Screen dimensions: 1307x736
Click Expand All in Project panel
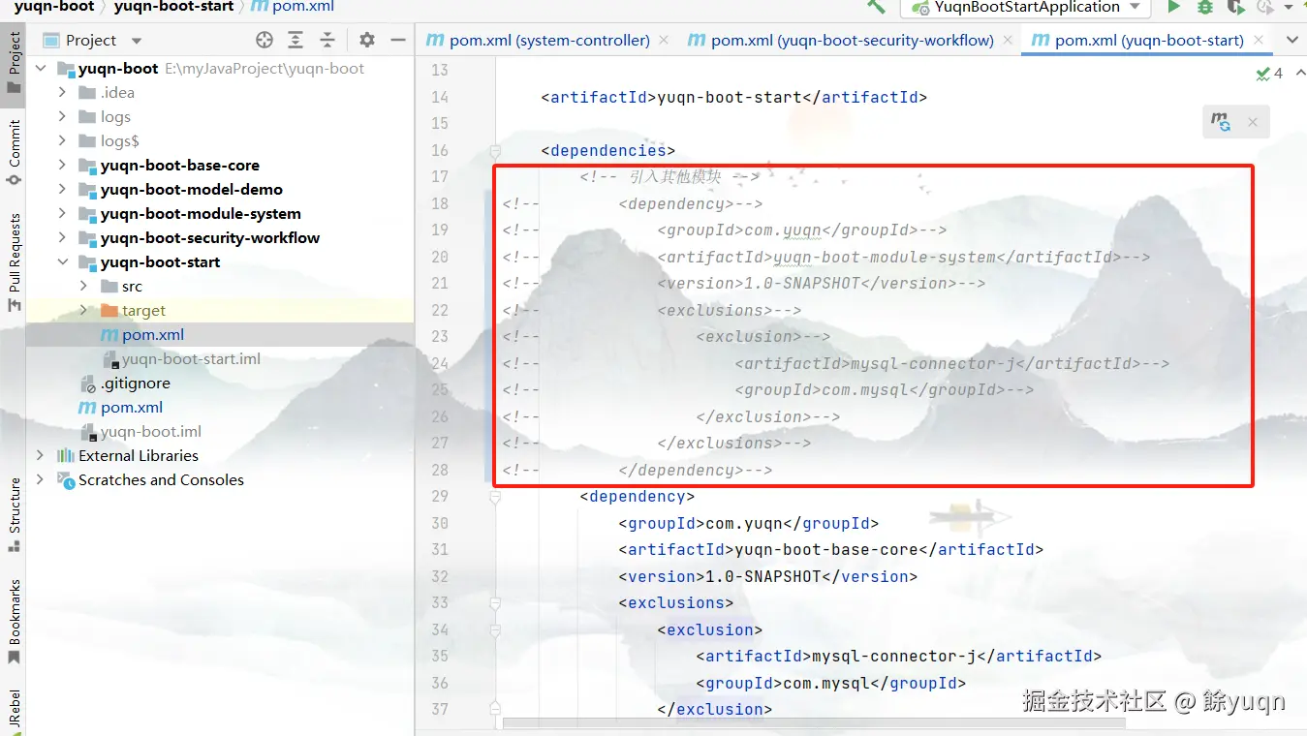[296, 40]
